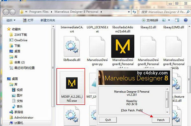Image resolution: width=191 pixels, height=126 pixels.
Task: Click the 打开 toolbar button
Action: 28,20
